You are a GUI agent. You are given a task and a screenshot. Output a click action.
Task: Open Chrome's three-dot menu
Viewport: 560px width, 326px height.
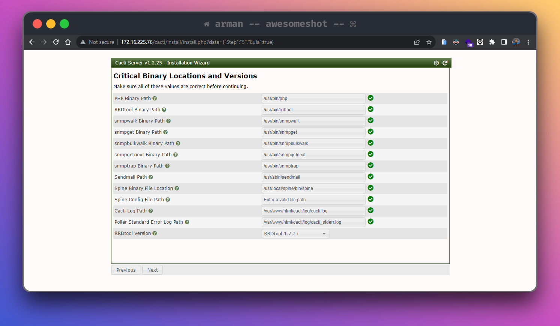point(528,42)
